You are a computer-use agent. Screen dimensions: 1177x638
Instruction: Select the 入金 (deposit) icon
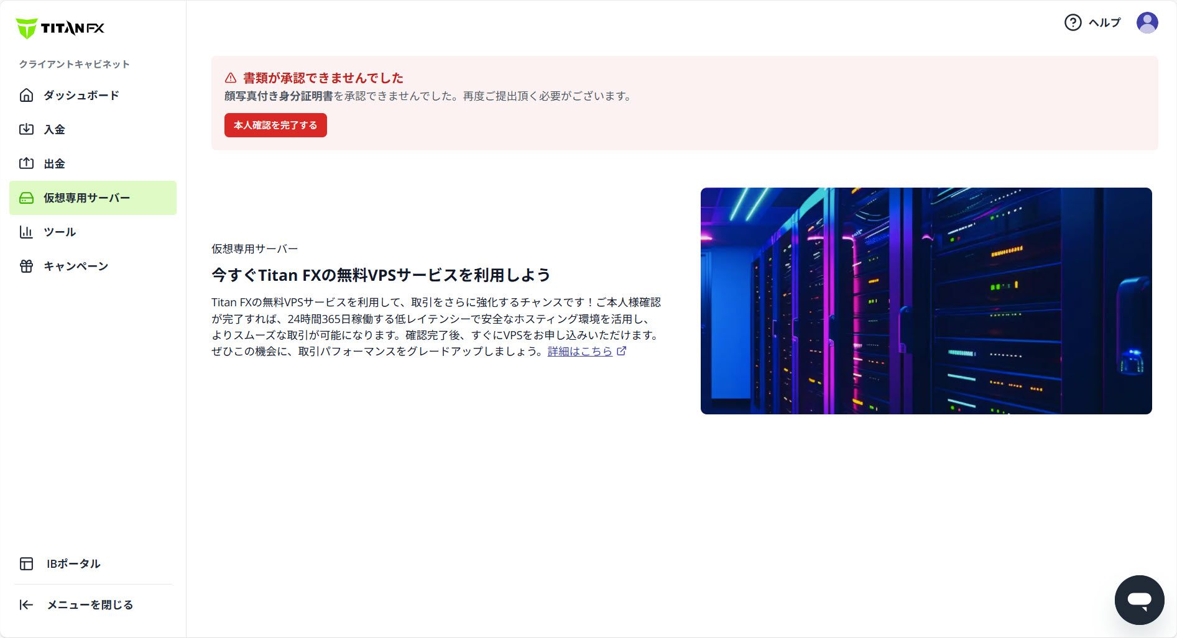(x=26, y=129)
